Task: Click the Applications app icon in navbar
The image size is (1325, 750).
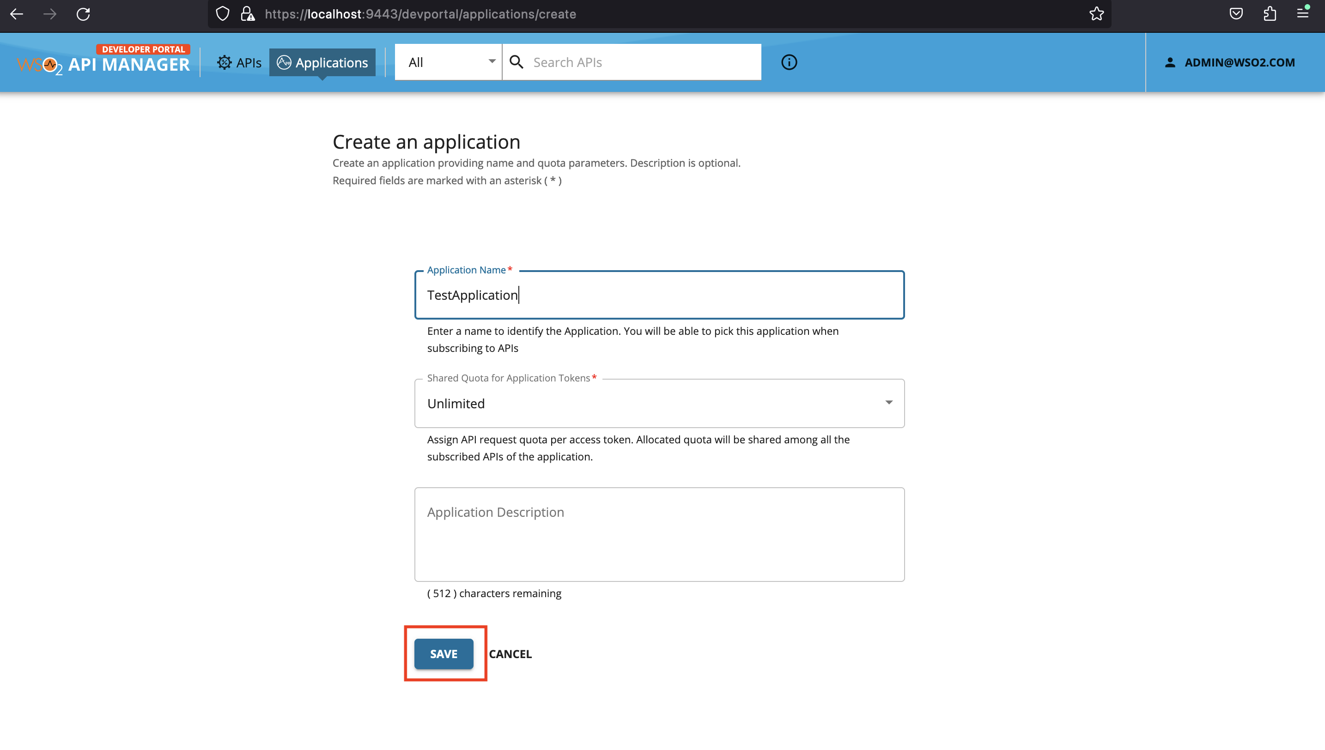Action: (284, 62)
